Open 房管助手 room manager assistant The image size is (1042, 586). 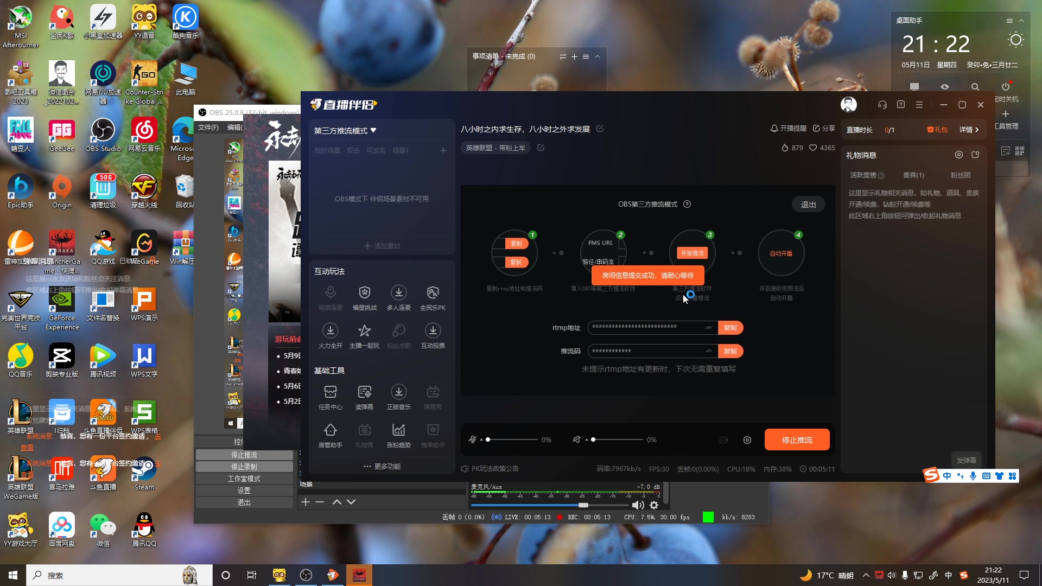coord(330,435)
